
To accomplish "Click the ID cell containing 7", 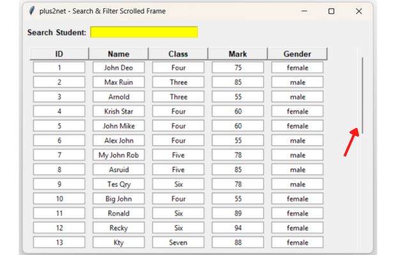I will (59, 155).
